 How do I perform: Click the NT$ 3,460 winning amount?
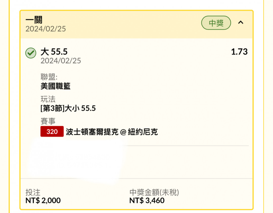(147, 200)
